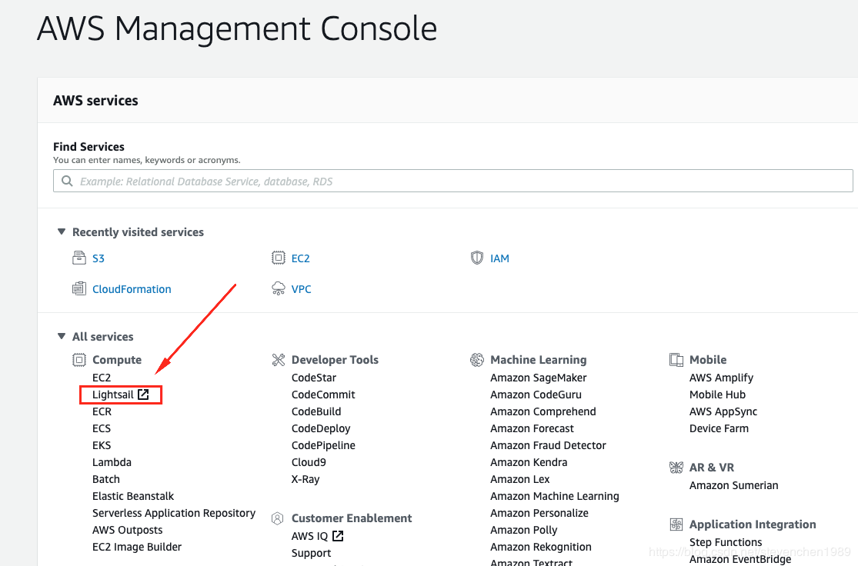Select the CodePipeline entry
858x566 pixels.
pos(322,444)
